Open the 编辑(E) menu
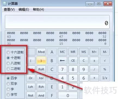The image size is (118, 99). 24,10
